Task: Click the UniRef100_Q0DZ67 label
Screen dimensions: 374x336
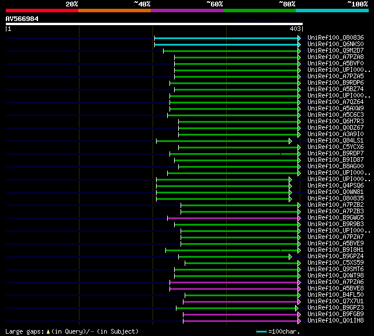Action: coord(335,128)
